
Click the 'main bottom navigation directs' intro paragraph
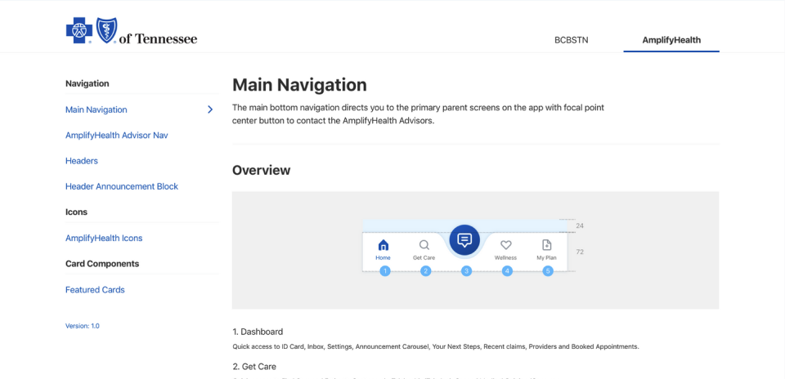pos(419,114)
